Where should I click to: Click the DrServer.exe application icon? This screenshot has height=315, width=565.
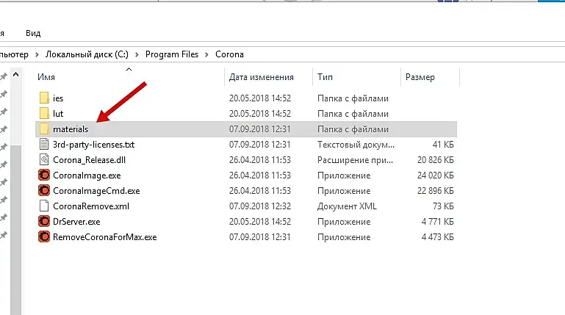tap(44, 222)
